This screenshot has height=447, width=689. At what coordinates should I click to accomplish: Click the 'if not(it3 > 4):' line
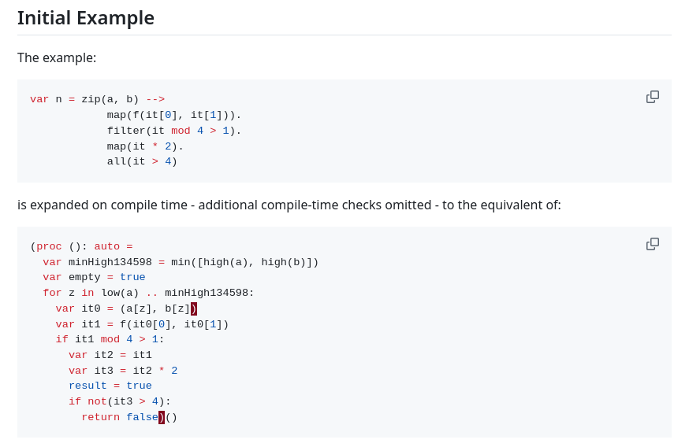120,401
